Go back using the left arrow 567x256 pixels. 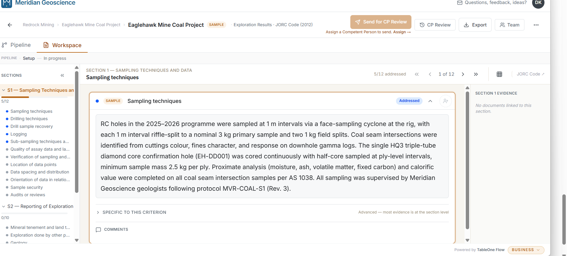pos(10,25)
